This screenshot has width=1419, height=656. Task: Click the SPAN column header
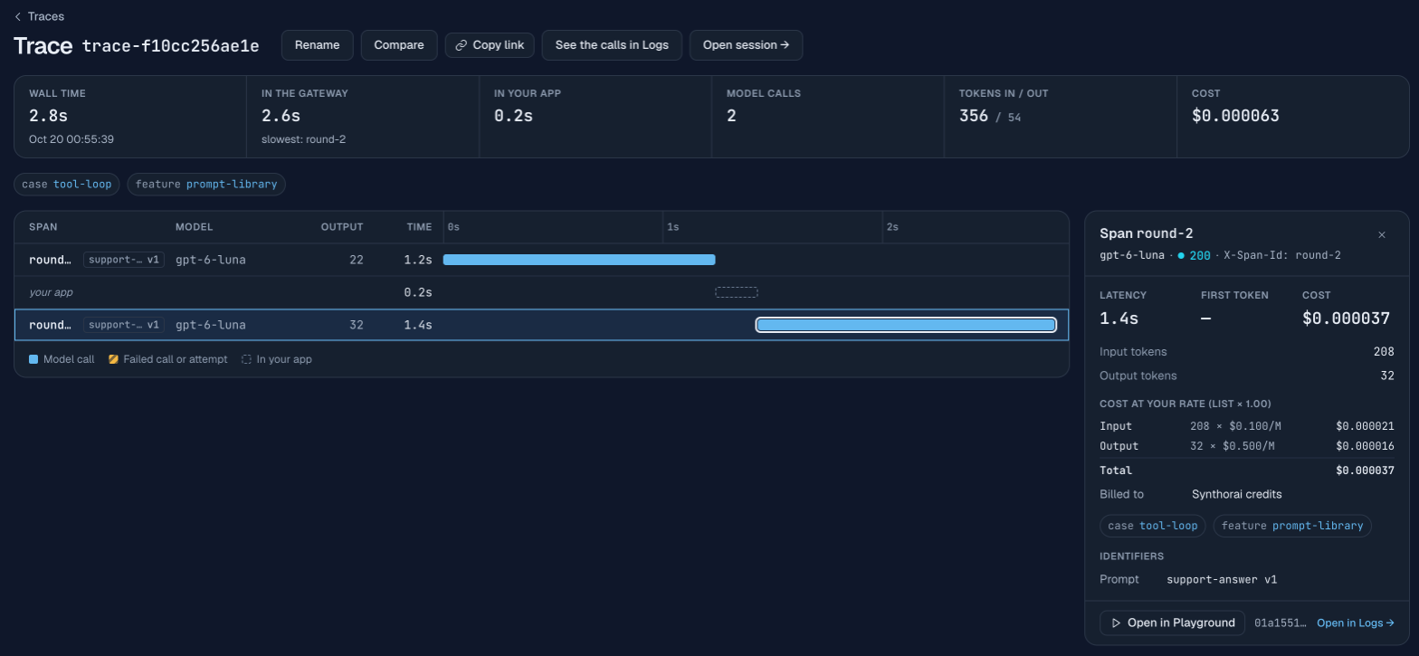43,227
